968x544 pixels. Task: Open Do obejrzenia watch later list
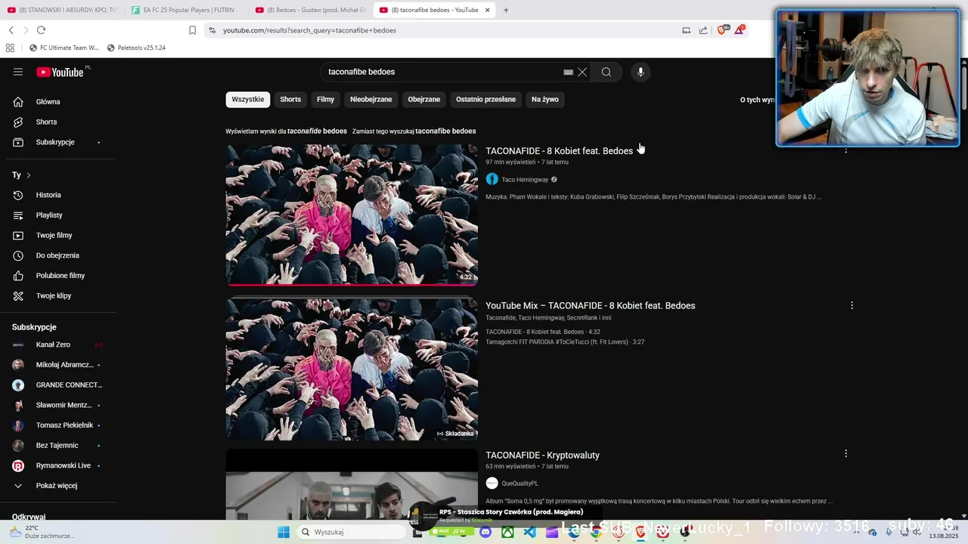point(57,255)
